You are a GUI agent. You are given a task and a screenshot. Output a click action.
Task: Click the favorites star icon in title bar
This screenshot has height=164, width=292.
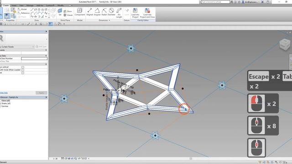coord(239,2)
